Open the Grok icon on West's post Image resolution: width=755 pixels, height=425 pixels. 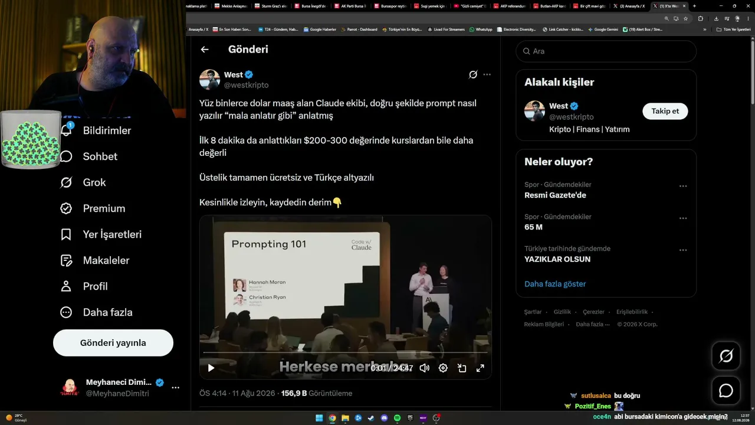(473, 74)
